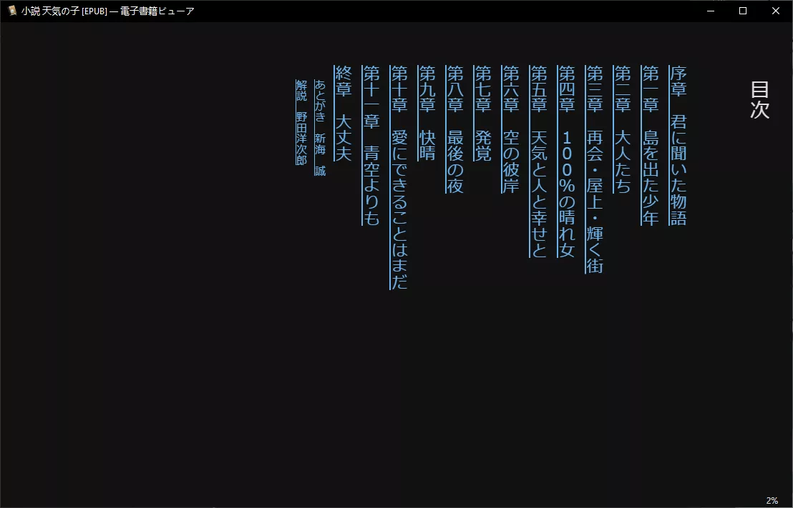Go to 第三章 再会・屋上・輝く街

[x=594, y=169]
